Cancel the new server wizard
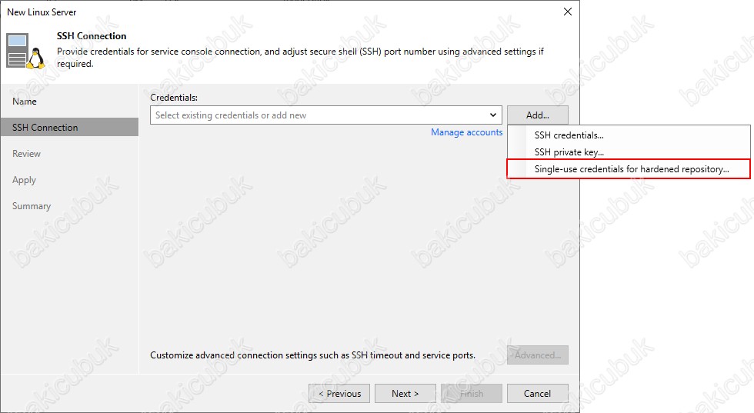 point(537,394)
